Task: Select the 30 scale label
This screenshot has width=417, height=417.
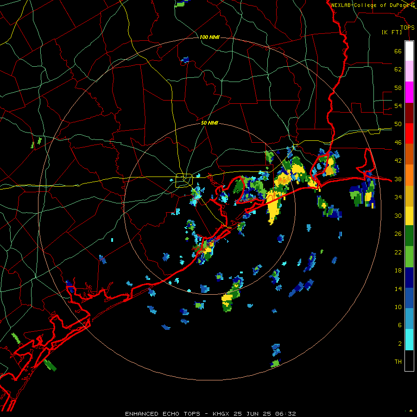Action: point(398,215)
